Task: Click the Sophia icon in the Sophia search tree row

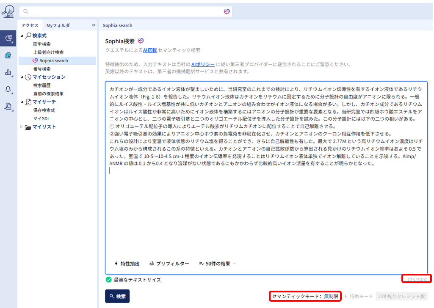Action: coord(35,60)
